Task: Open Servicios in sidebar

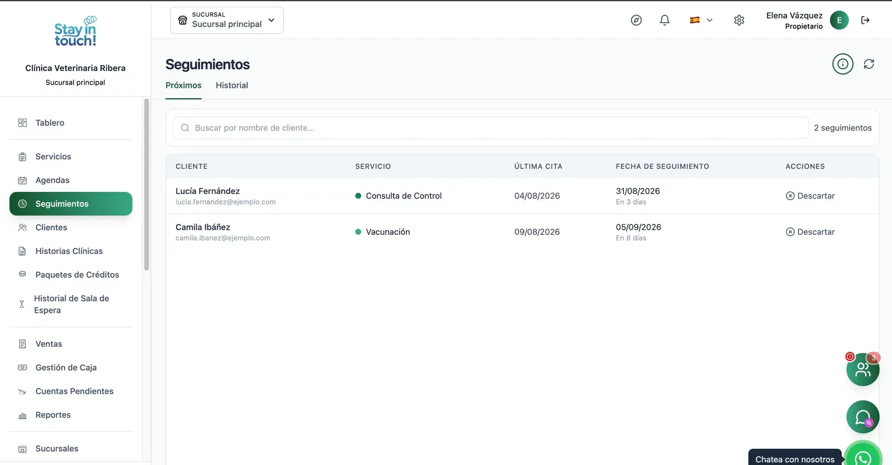Action: coord(71,157)
